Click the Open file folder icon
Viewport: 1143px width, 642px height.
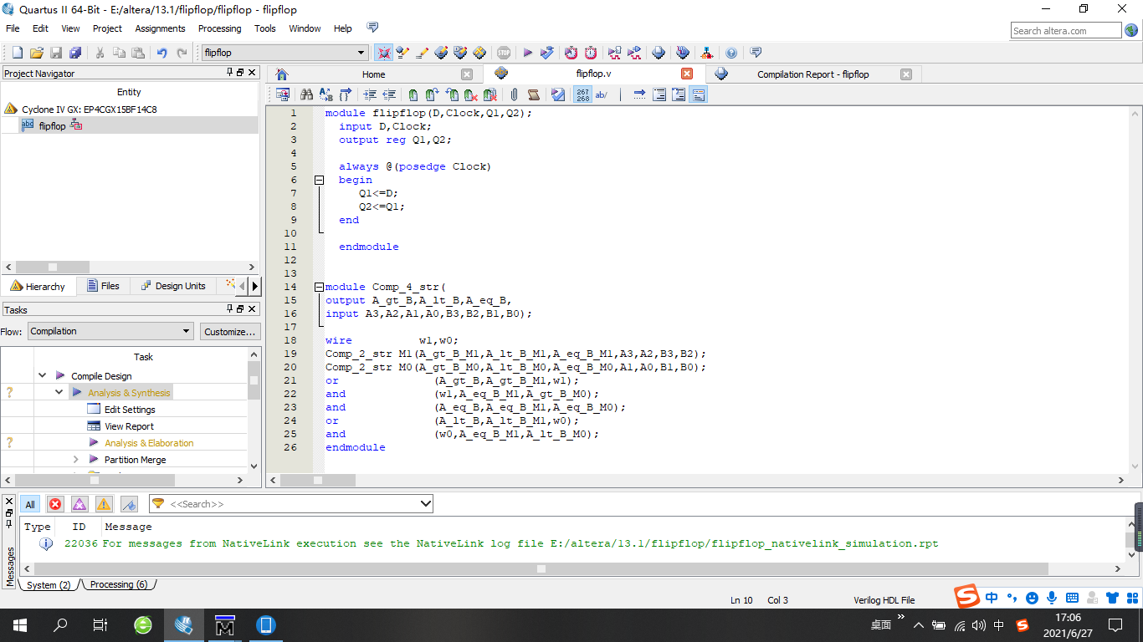pyautogui.click(x=36, y=53)
